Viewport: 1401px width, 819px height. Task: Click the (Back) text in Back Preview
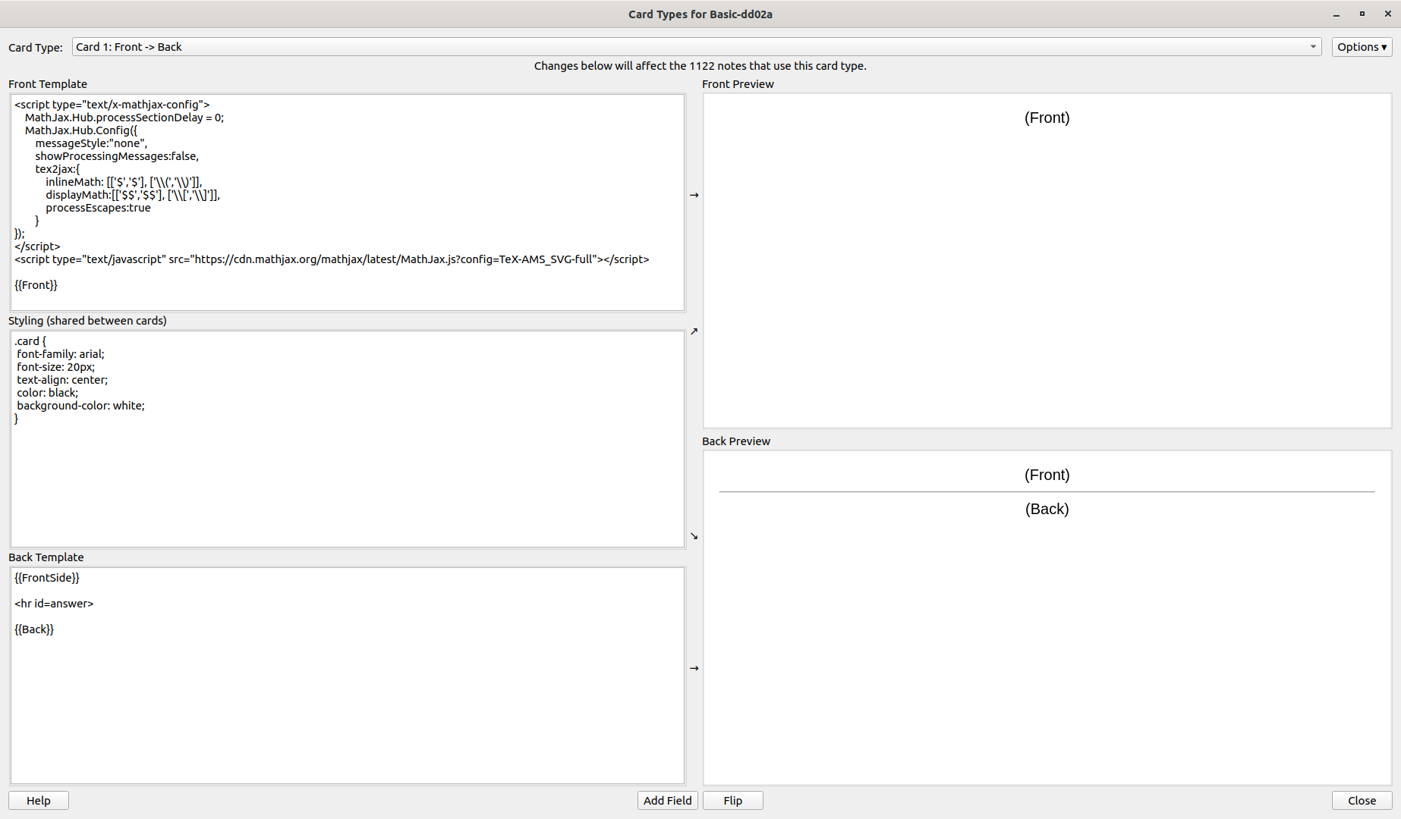[1047, 509]
